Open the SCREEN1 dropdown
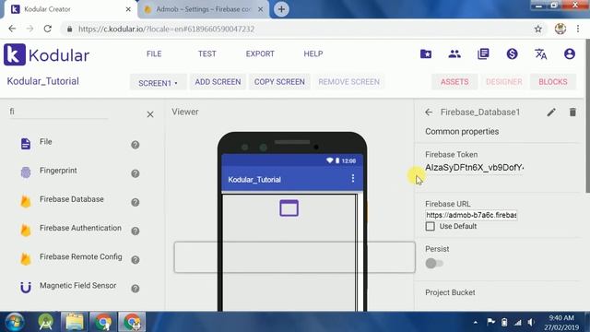The height and width of the screenshot is (332, 590). tap(158, 83)
